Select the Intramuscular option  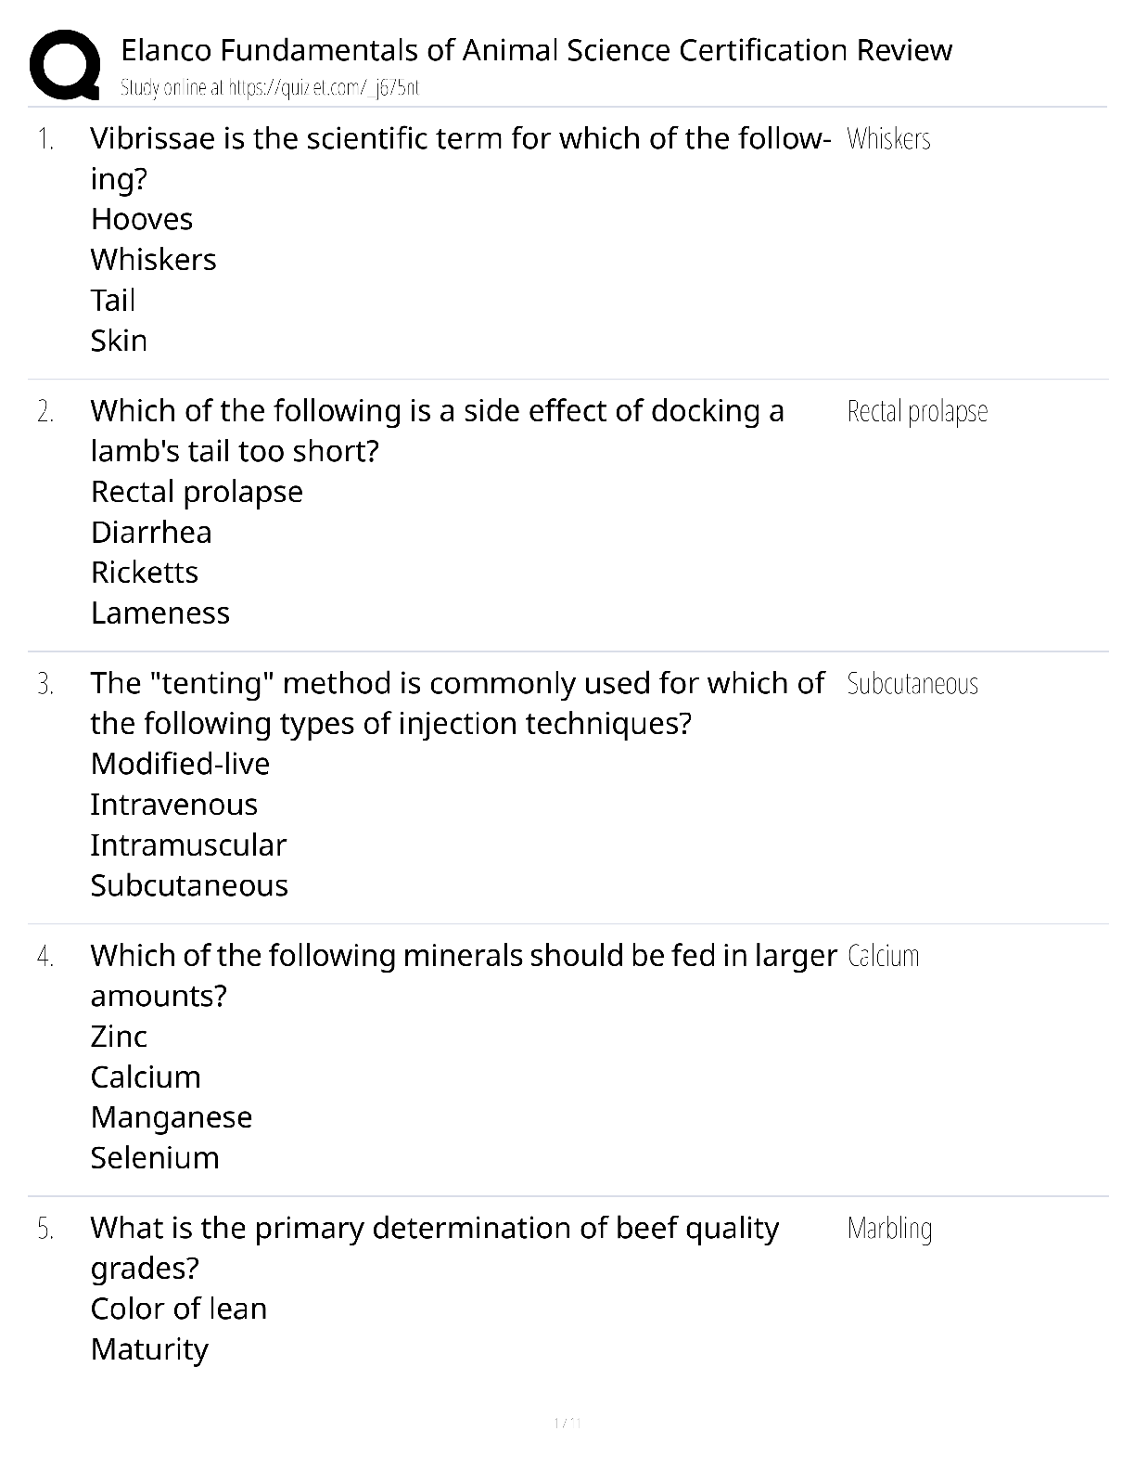(188, 845)
